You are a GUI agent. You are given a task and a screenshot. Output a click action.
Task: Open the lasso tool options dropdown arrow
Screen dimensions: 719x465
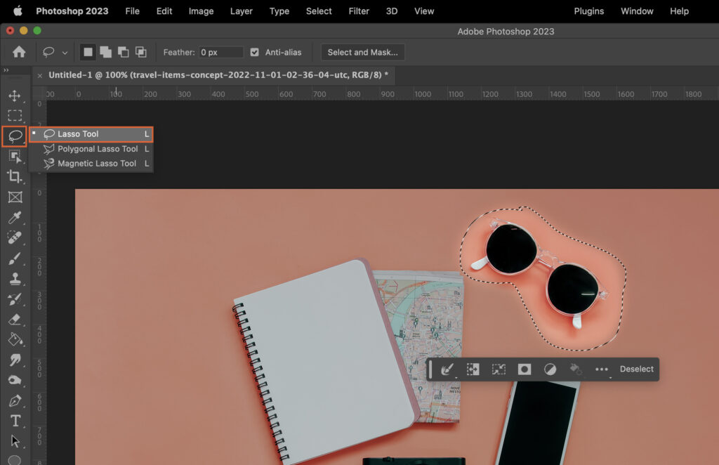(x=65, y=52)
